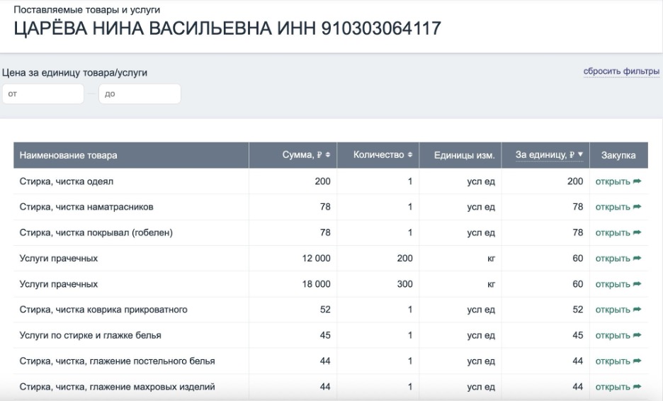Screen dimensions: 663x401
Task: Click the arrow icon in the 'постельного белья' row
Action: 637,361
